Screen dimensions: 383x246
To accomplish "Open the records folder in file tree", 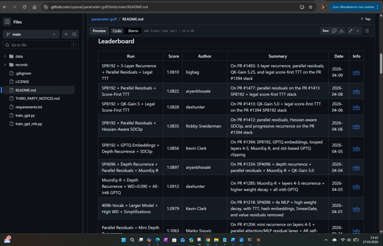I will tap(21, 65).
